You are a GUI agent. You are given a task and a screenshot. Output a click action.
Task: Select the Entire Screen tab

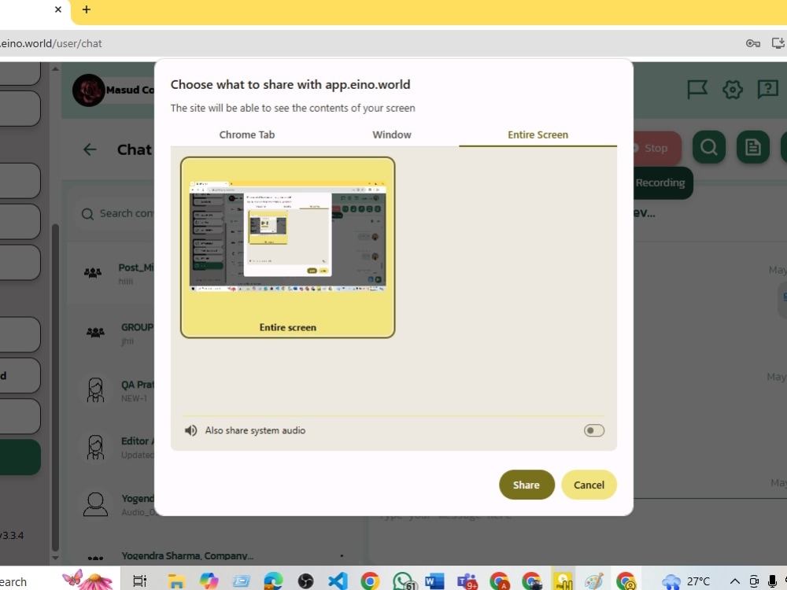(x=538, y=135)
